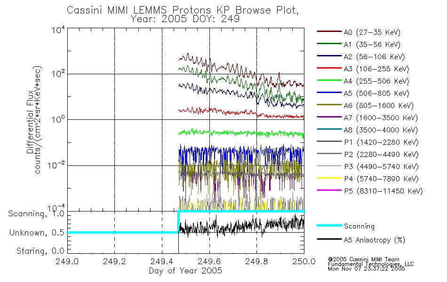Click the dark green A1 legend line swatch

[x=329, y=44]
